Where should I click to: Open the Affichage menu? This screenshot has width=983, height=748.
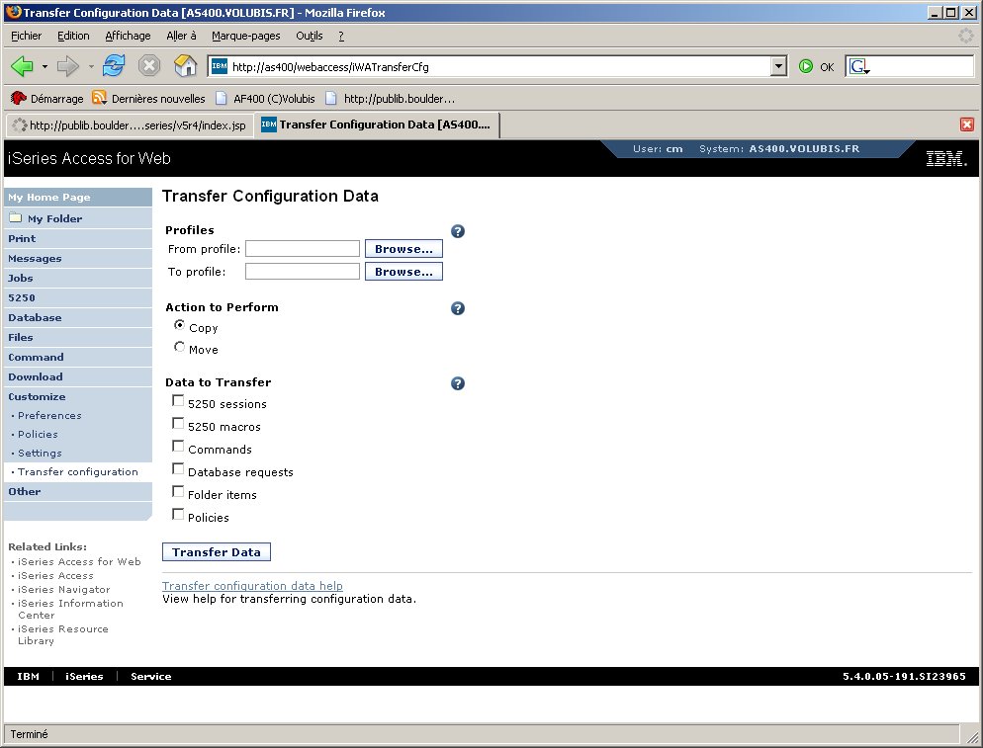tap(128, 36)
